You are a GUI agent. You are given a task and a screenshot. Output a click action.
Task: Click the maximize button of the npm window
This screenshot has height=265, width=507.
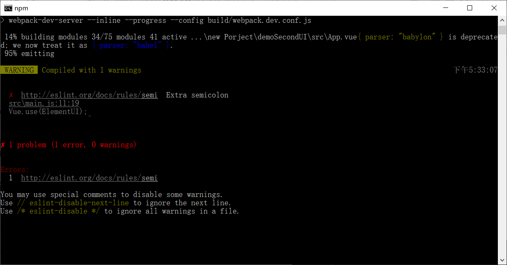point(470,7)
